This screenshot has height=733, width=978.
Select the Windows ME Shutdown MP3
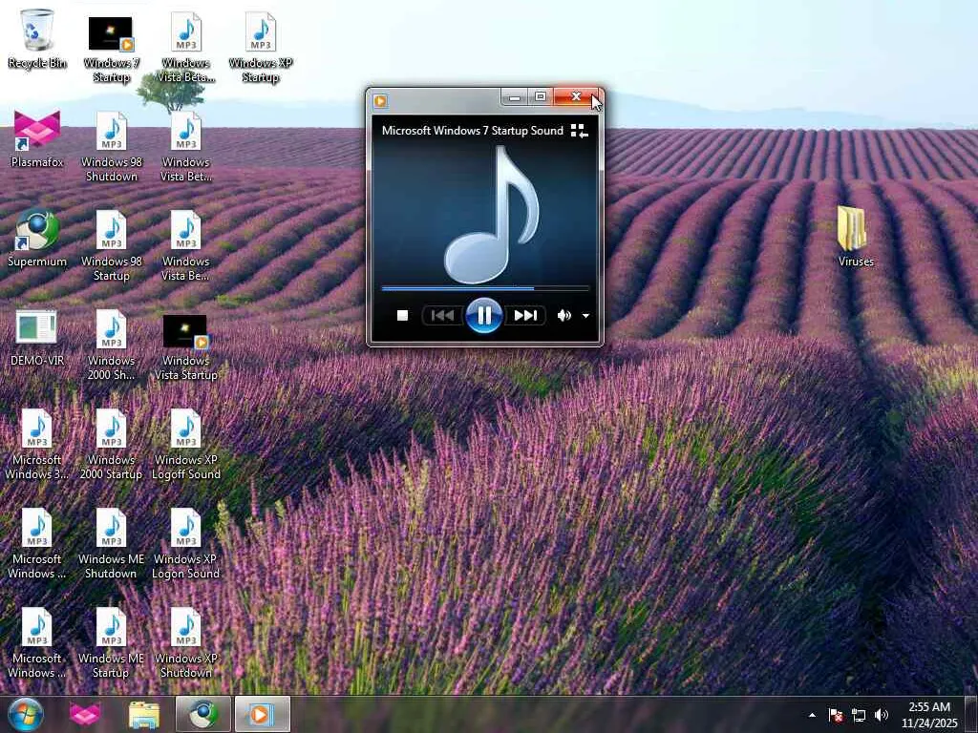[111, 543]
